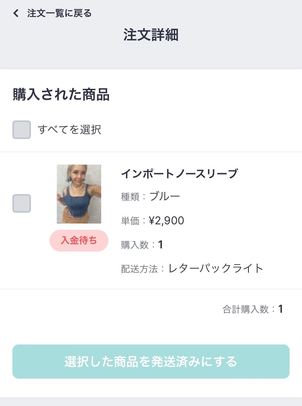Click the レターパックライト shipping method
302x406 pixels.
[x=216, y=269]
